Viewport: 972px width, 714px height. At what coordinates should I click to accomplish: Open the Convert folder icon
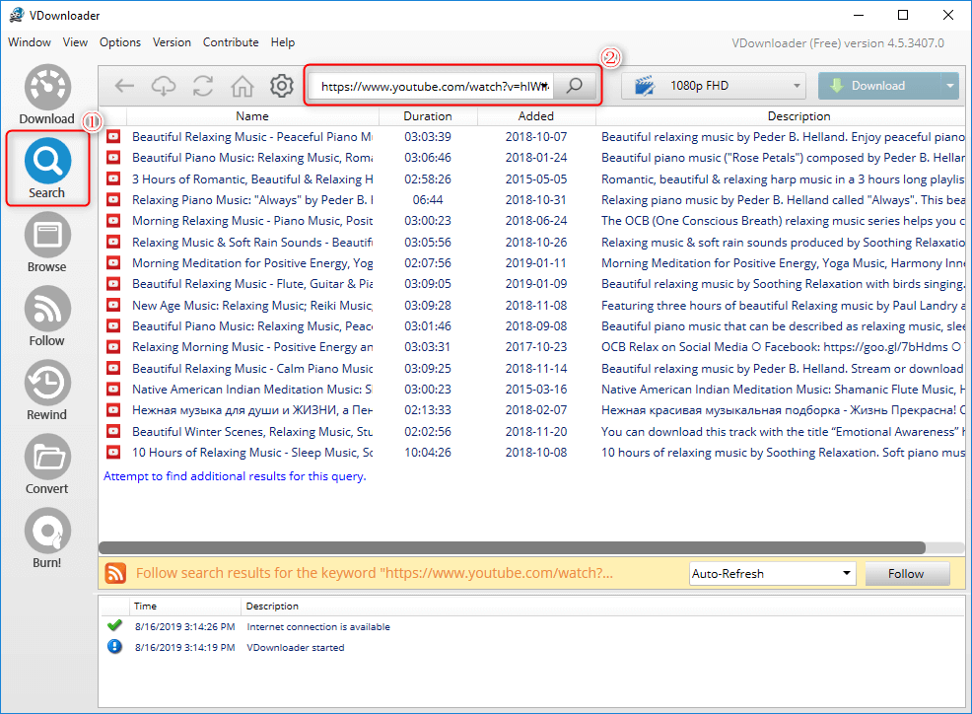[46, 464]
